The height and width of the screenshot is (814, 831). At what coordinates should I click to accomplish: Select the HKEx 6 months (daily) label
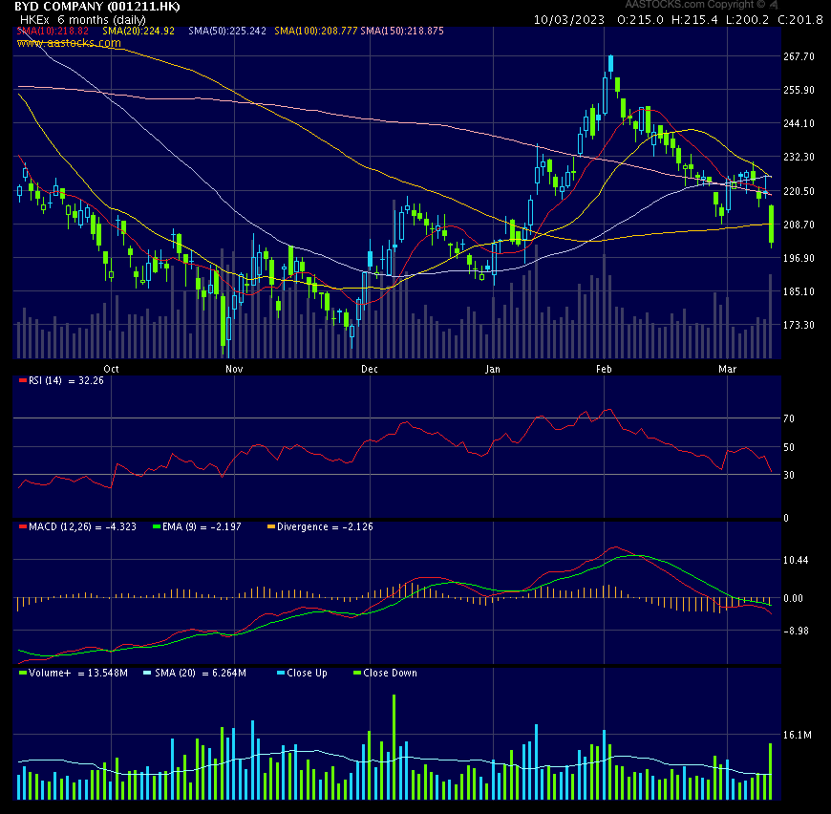(83, 20)
